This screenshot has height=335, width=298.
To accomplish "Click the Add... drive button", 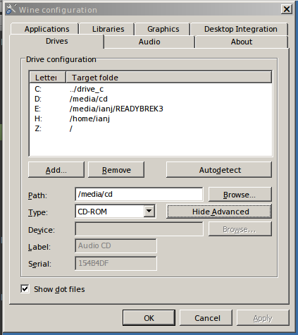I will point(56,169).
